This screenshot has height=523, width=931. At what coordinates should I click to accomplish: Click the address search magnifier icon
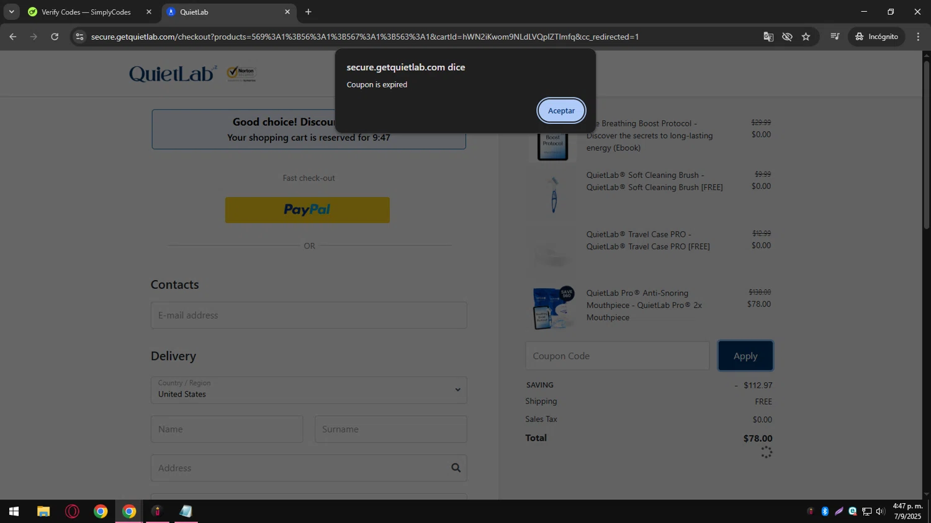tap(456, 468)
